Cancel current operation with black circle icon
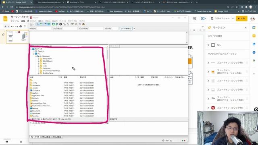 pos(60,24)
